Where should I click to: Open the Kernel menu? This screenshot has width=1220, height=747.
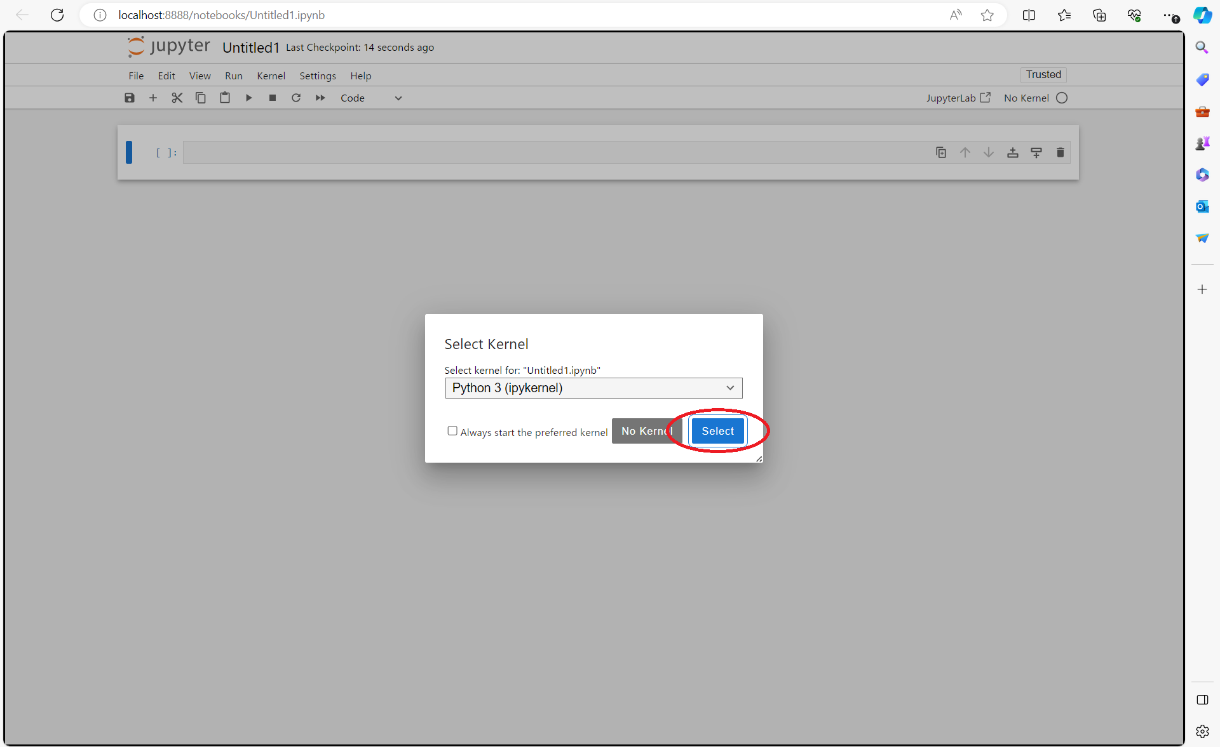click(271, 76)
